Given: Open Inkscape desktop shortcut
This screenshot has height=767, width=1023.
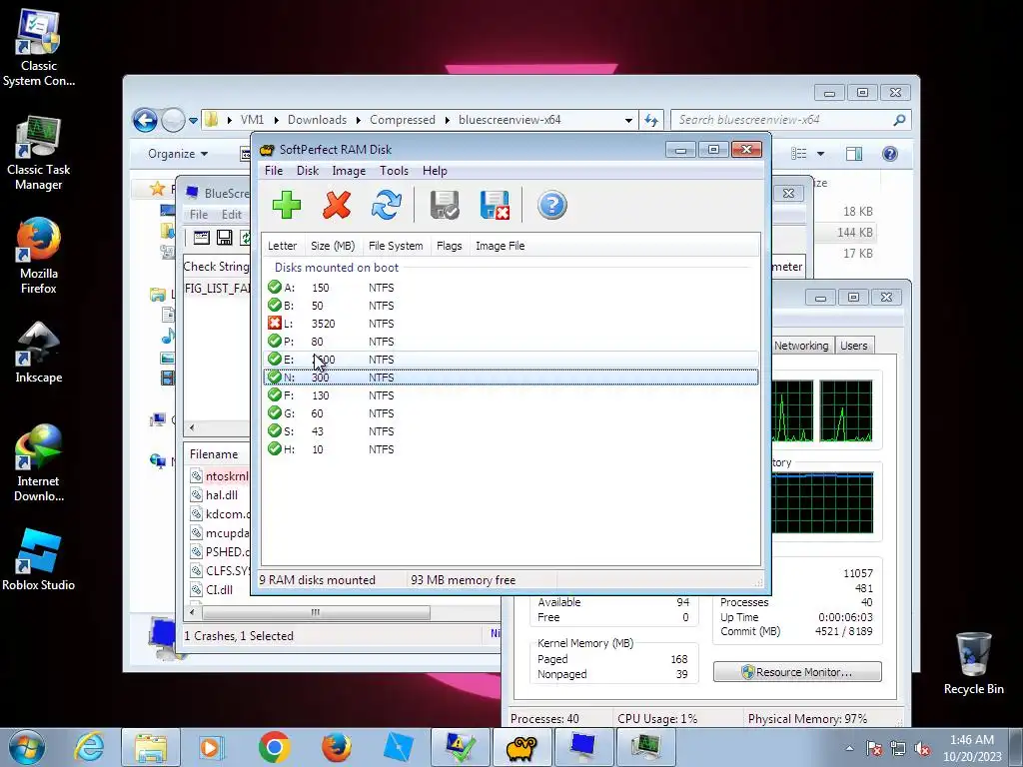Looking at the screenshot, I should tap(39, 353).
